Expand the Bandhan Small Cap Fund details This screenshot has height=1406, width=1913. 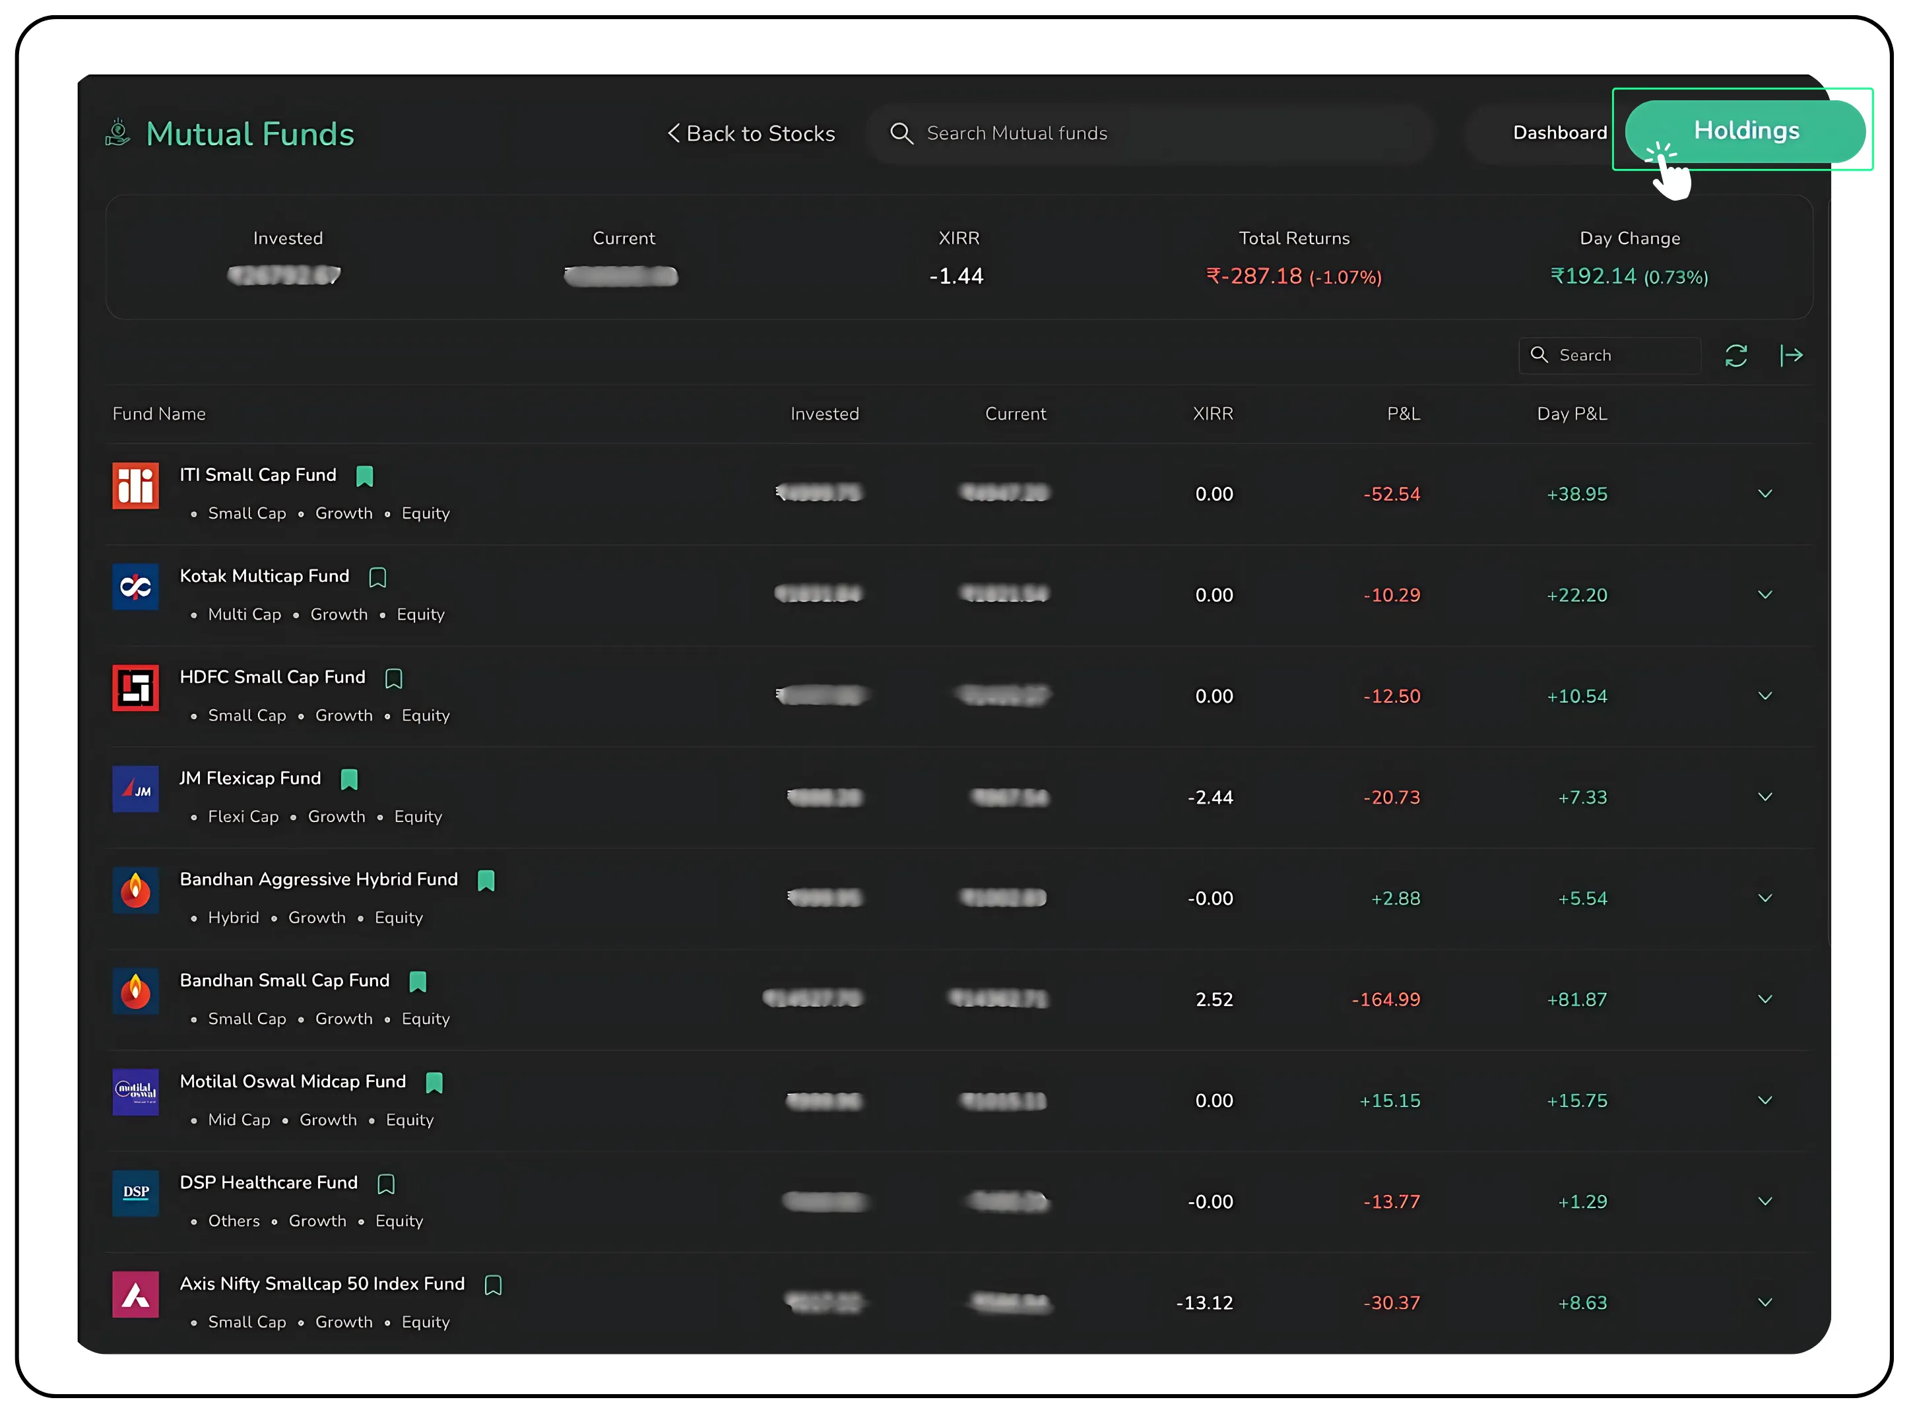point(1766,999)
